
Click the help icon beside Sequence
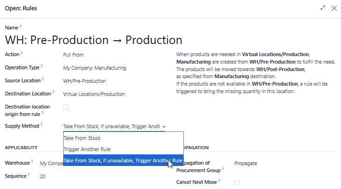29,174
